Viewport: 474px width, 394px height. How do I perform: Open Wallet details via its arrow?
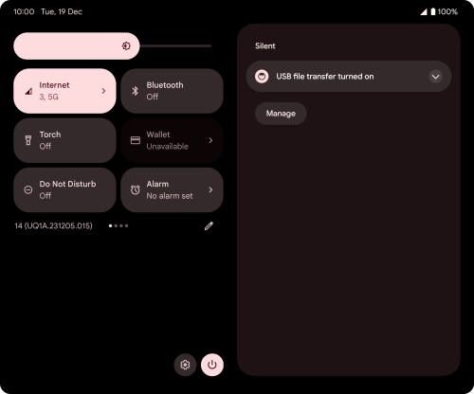[210, 140]
